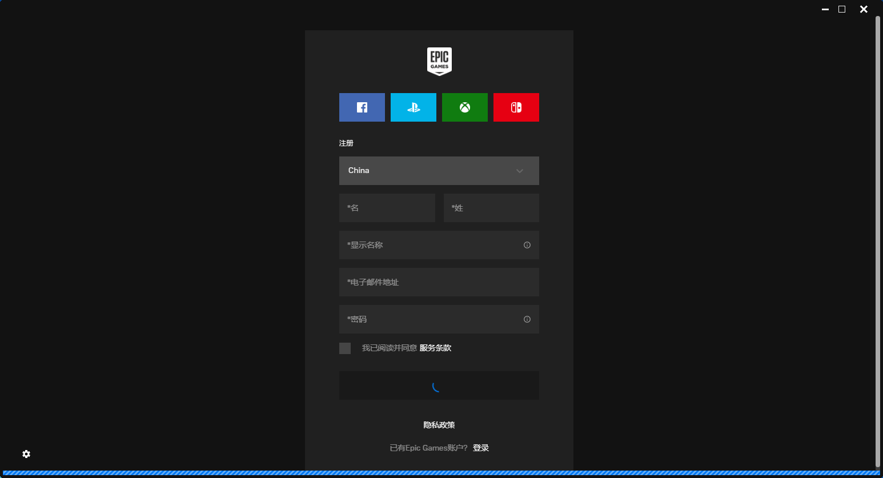Click the 登录 sign-in link
The image size is (883, 478).
tap(481, 448)
